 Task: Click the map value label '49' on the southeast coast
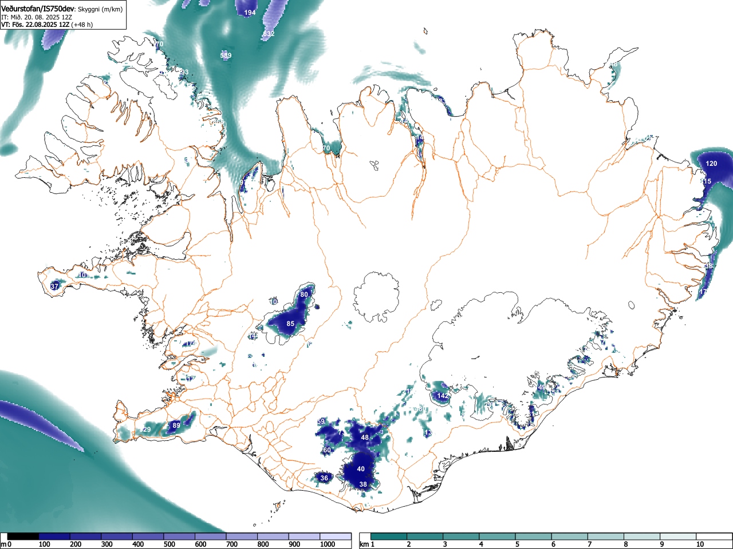542,387
